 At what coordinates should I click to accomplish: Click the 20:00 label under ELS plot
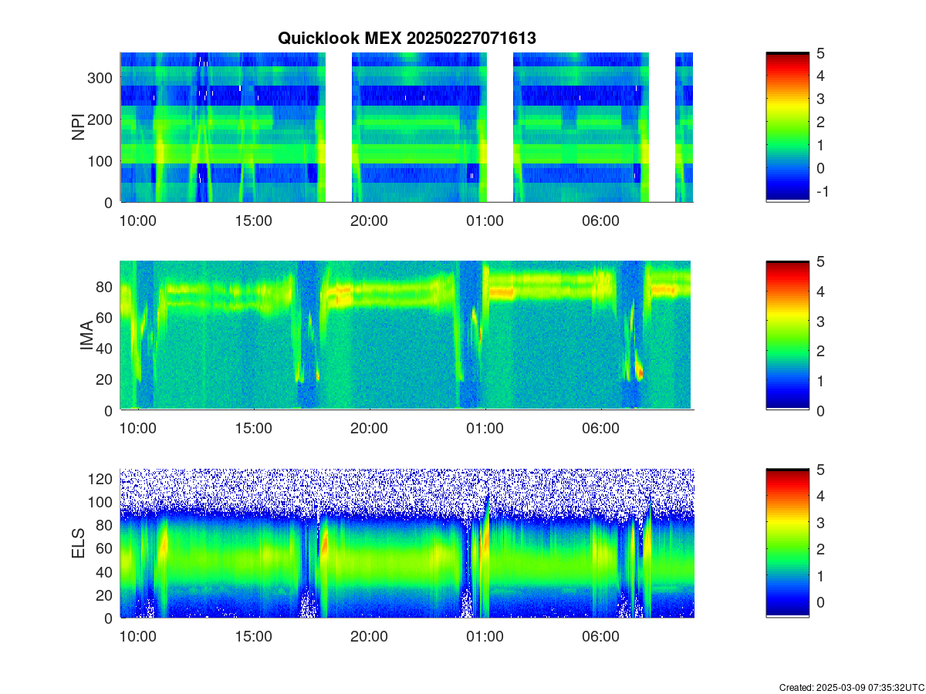click(x=370, y=636)
